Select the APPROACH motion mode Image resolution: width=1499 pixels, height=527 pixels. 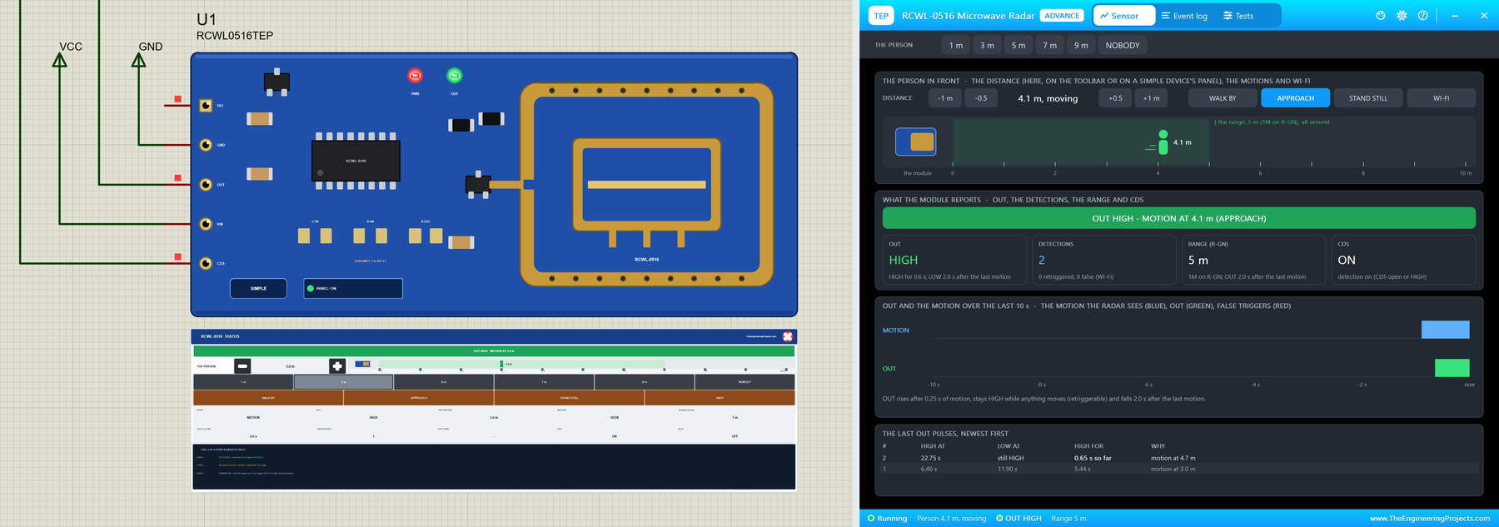tap(1296, 98)
